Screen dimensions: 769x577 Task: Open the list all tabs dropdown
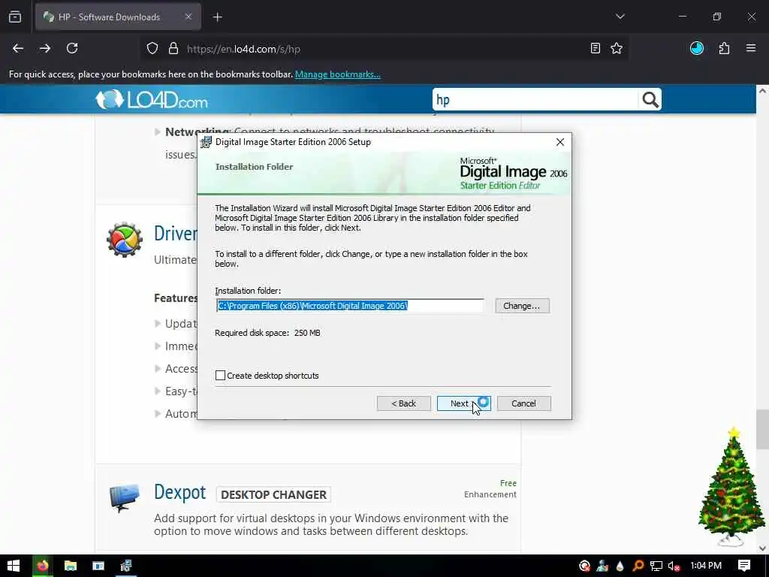(x=620, y=17)
